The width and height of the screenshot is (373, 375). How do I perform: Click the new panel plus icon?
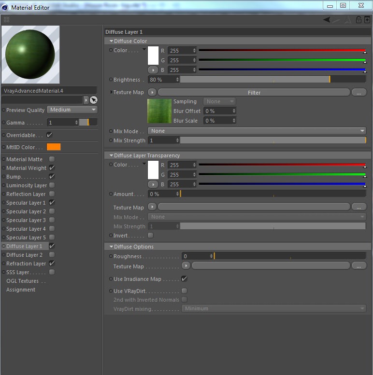point(367,20)
